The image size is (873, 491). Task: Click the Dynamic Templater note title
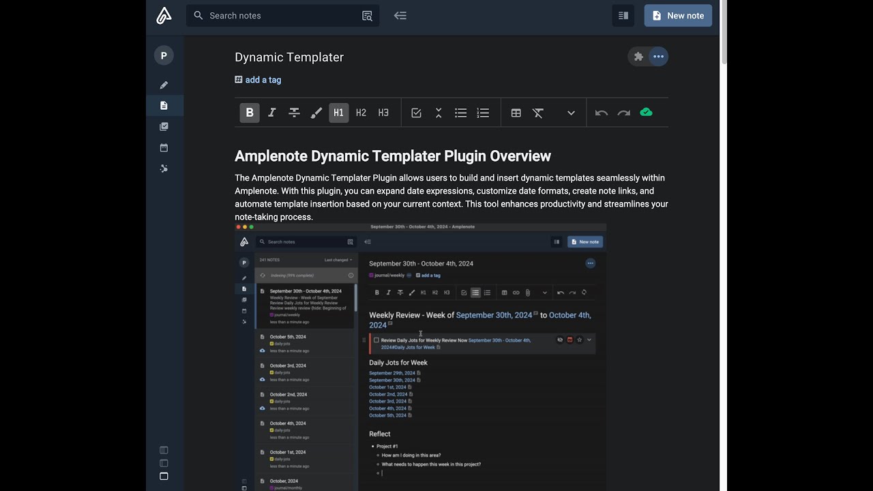pyautogui.click(x=289, y=57)
